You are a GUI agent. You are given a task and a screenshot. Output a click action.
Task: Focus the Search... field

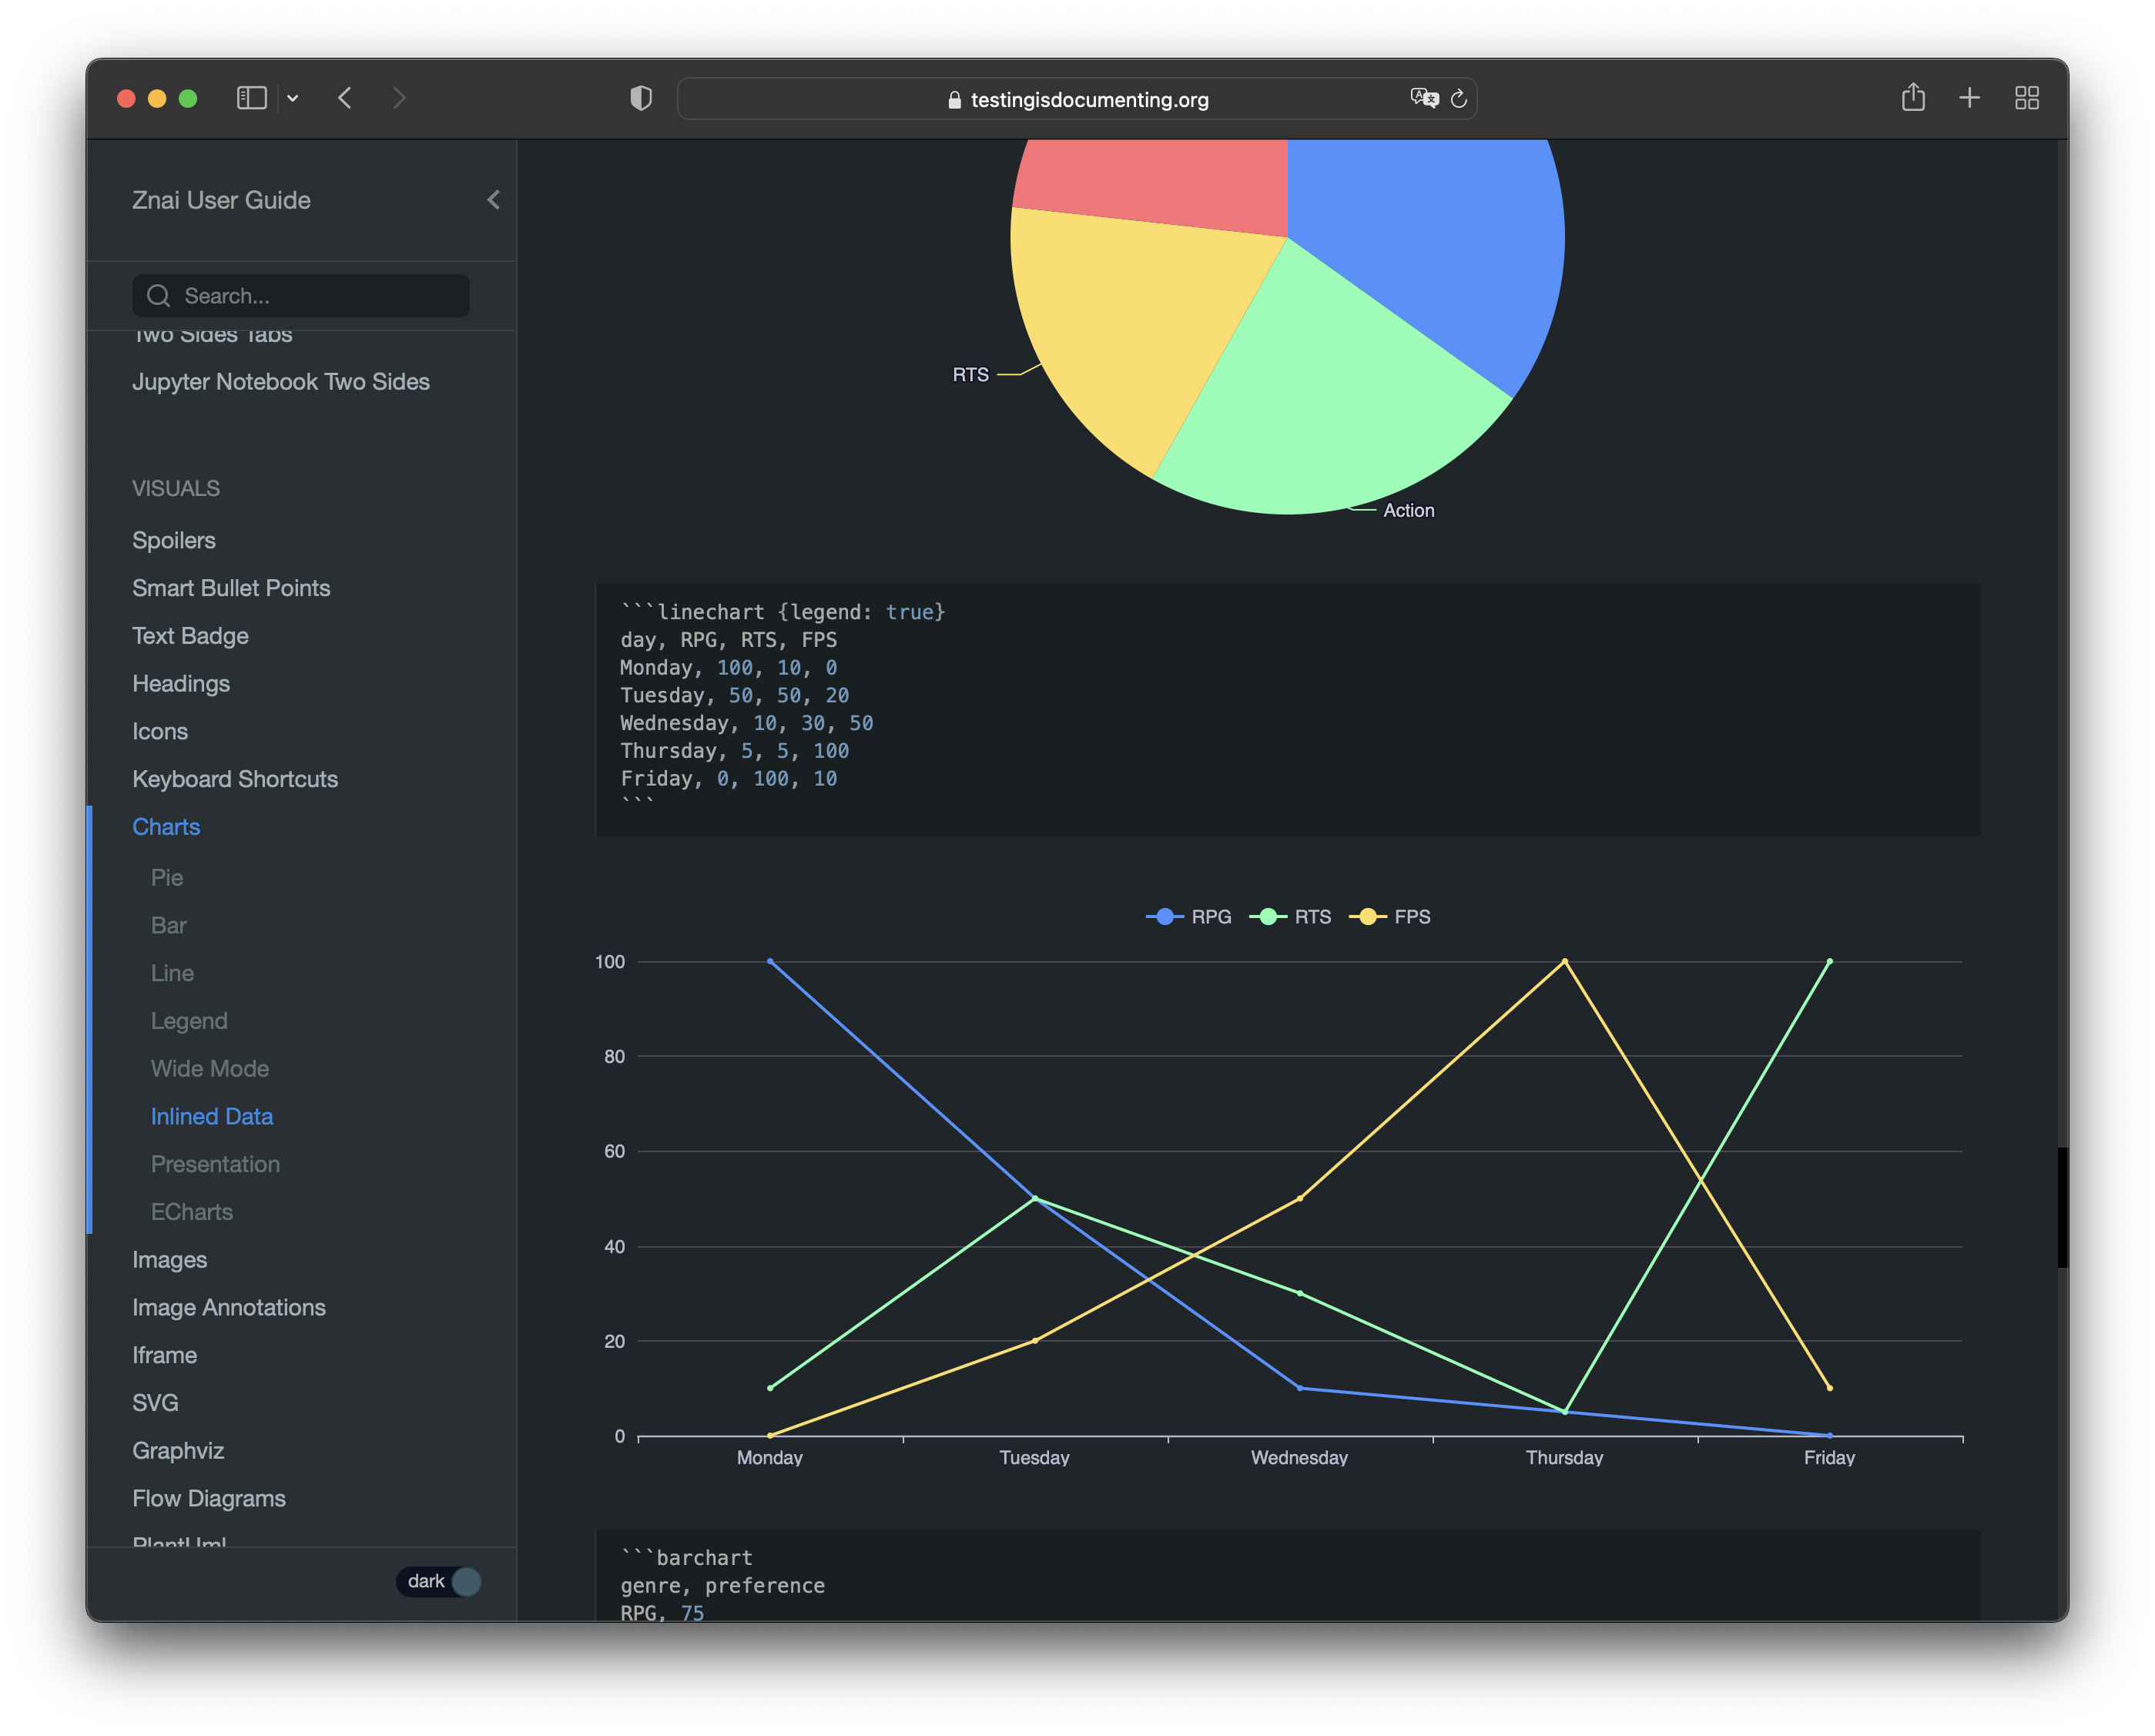click(x=301, y=296)
